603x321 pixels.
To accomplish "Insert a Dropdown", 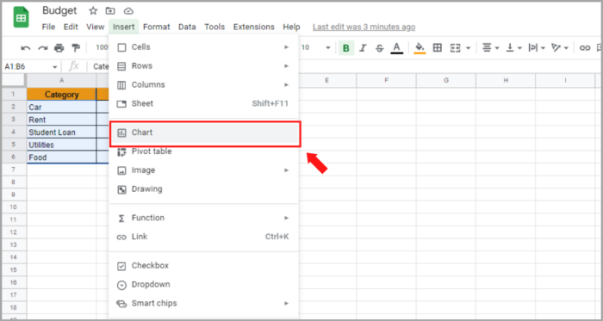I will [203, 285].
